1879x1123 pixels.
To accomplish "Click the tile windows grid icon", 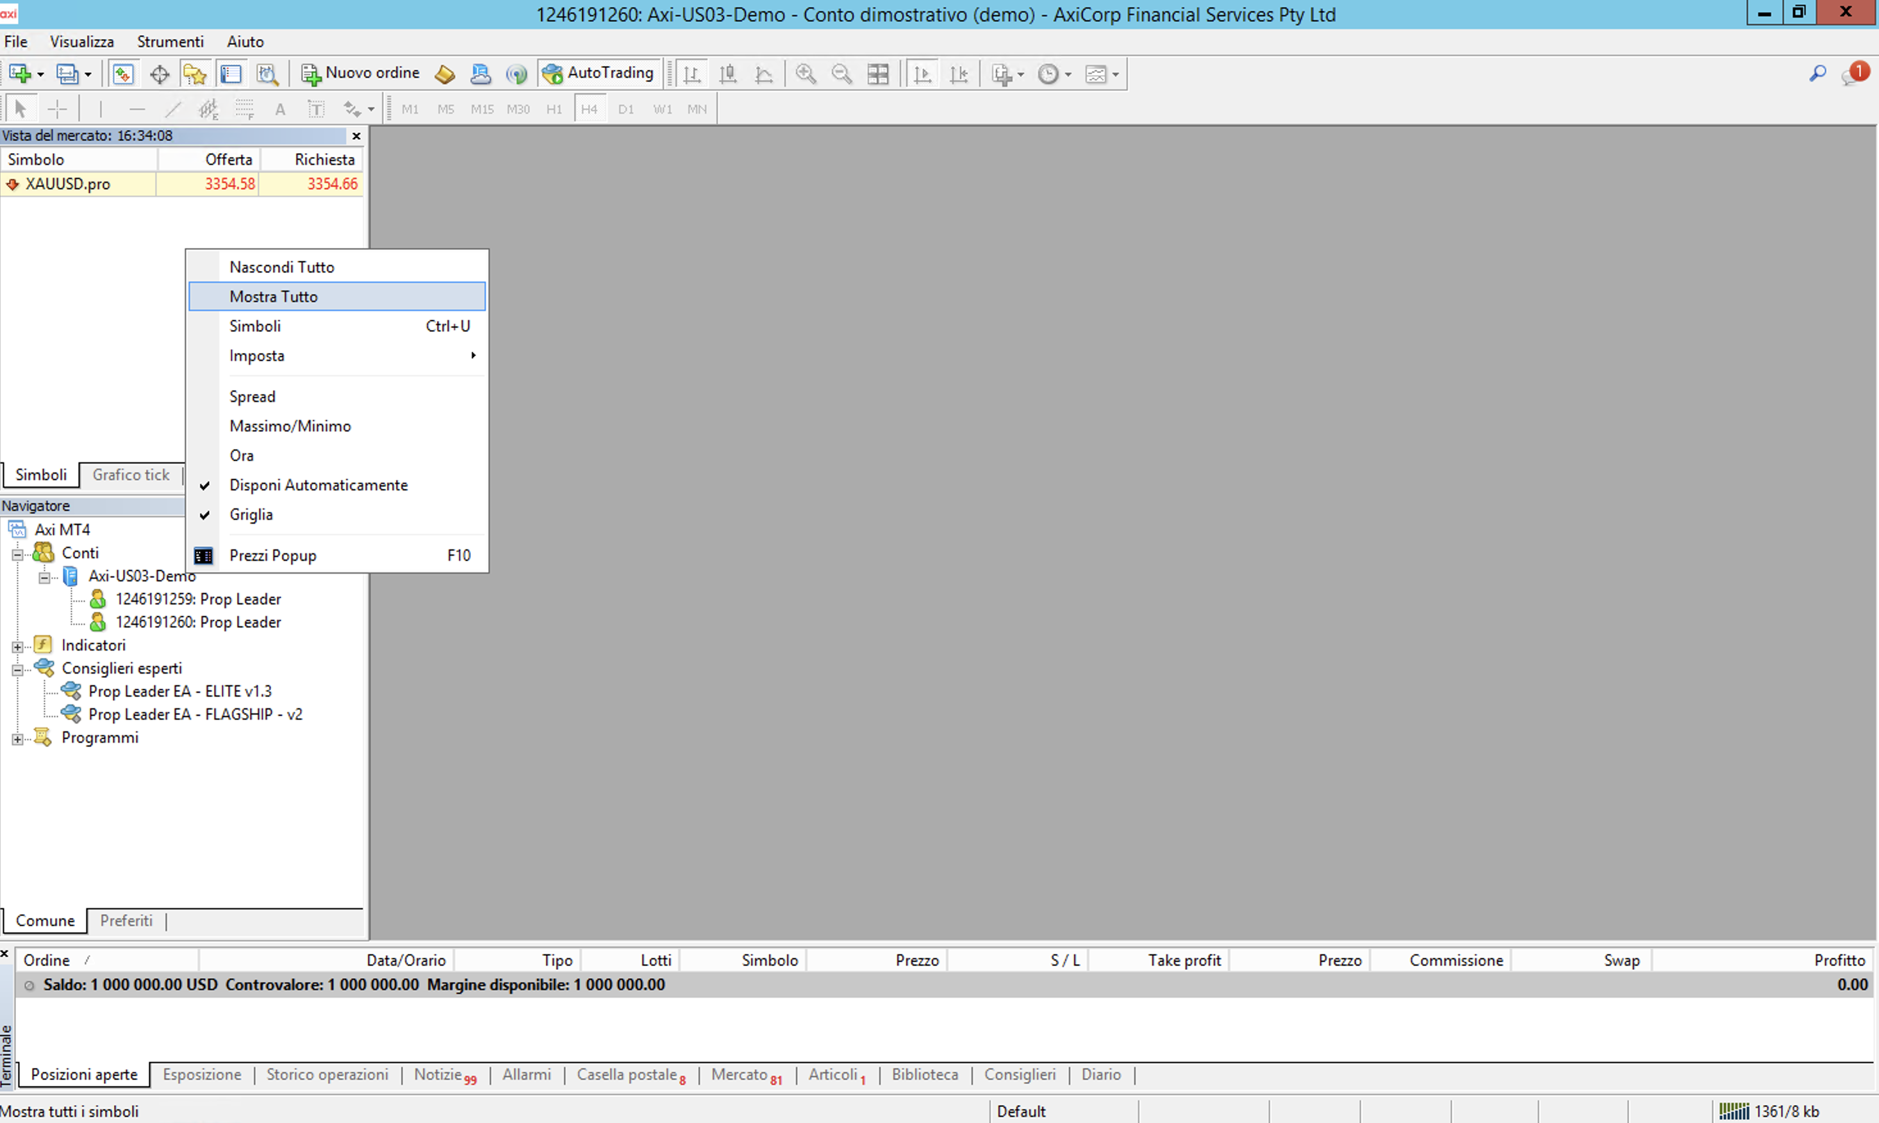I will [x=877, y=74].
